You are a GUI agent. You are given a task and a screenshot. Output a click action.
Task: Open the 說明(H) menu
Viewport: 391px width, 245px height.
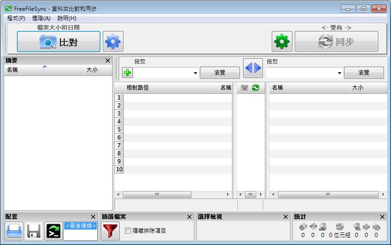(67, 18)
